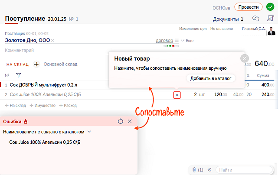Clear supplier Золотое Дно, ООО
The height and width of the screenshot is (175, 278).
click(53, 41)
